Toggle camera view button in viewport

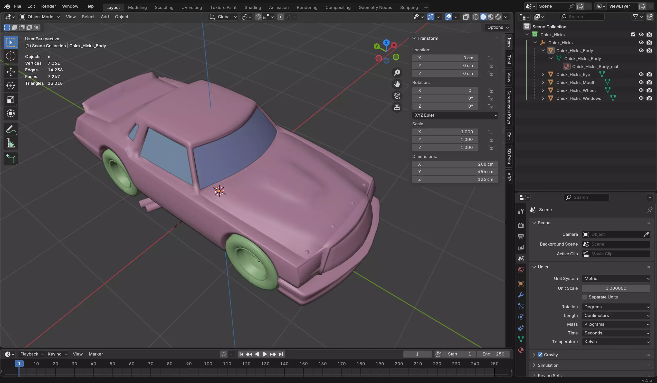[397, 96]
